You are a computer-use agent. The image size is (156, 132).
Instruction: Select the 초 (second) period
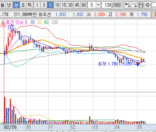(x=23, y=5)
